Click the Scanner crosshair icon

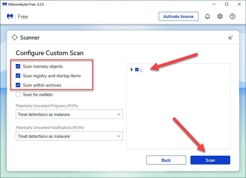[14, 38]
